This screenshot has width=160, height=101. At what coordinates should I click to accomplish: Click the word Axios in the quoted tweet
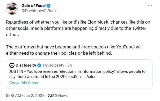coord(91,77)
